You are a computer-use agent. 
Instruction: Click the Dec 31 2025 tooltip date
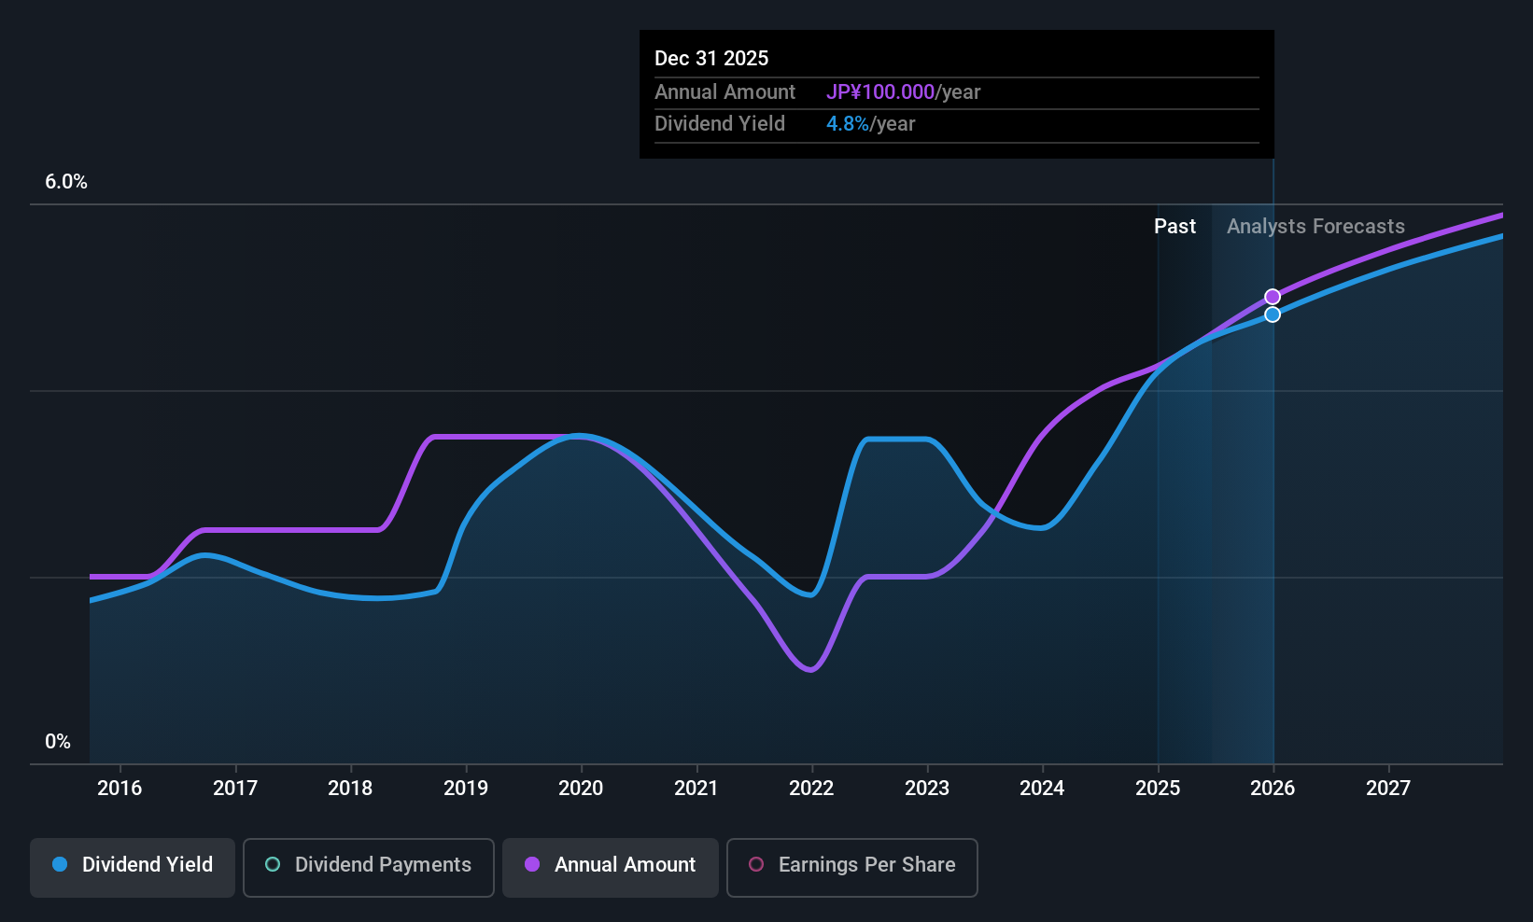[711, 59]
